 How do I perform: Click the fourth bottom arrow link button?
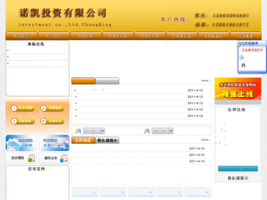170,192
